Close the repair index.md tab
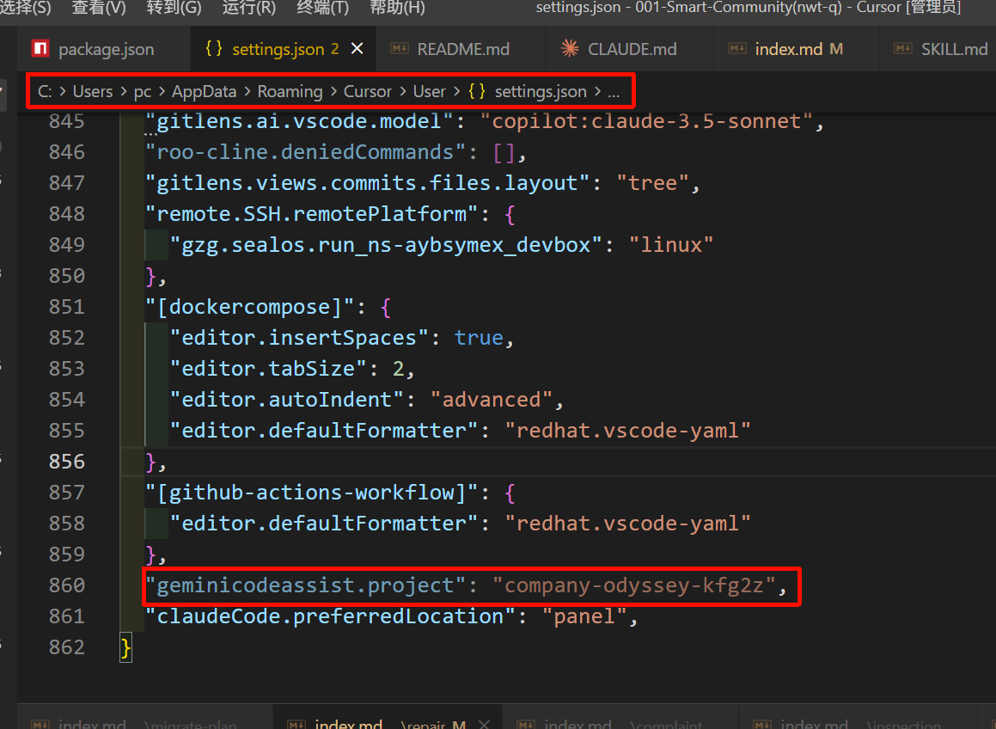 click(483, 725)
